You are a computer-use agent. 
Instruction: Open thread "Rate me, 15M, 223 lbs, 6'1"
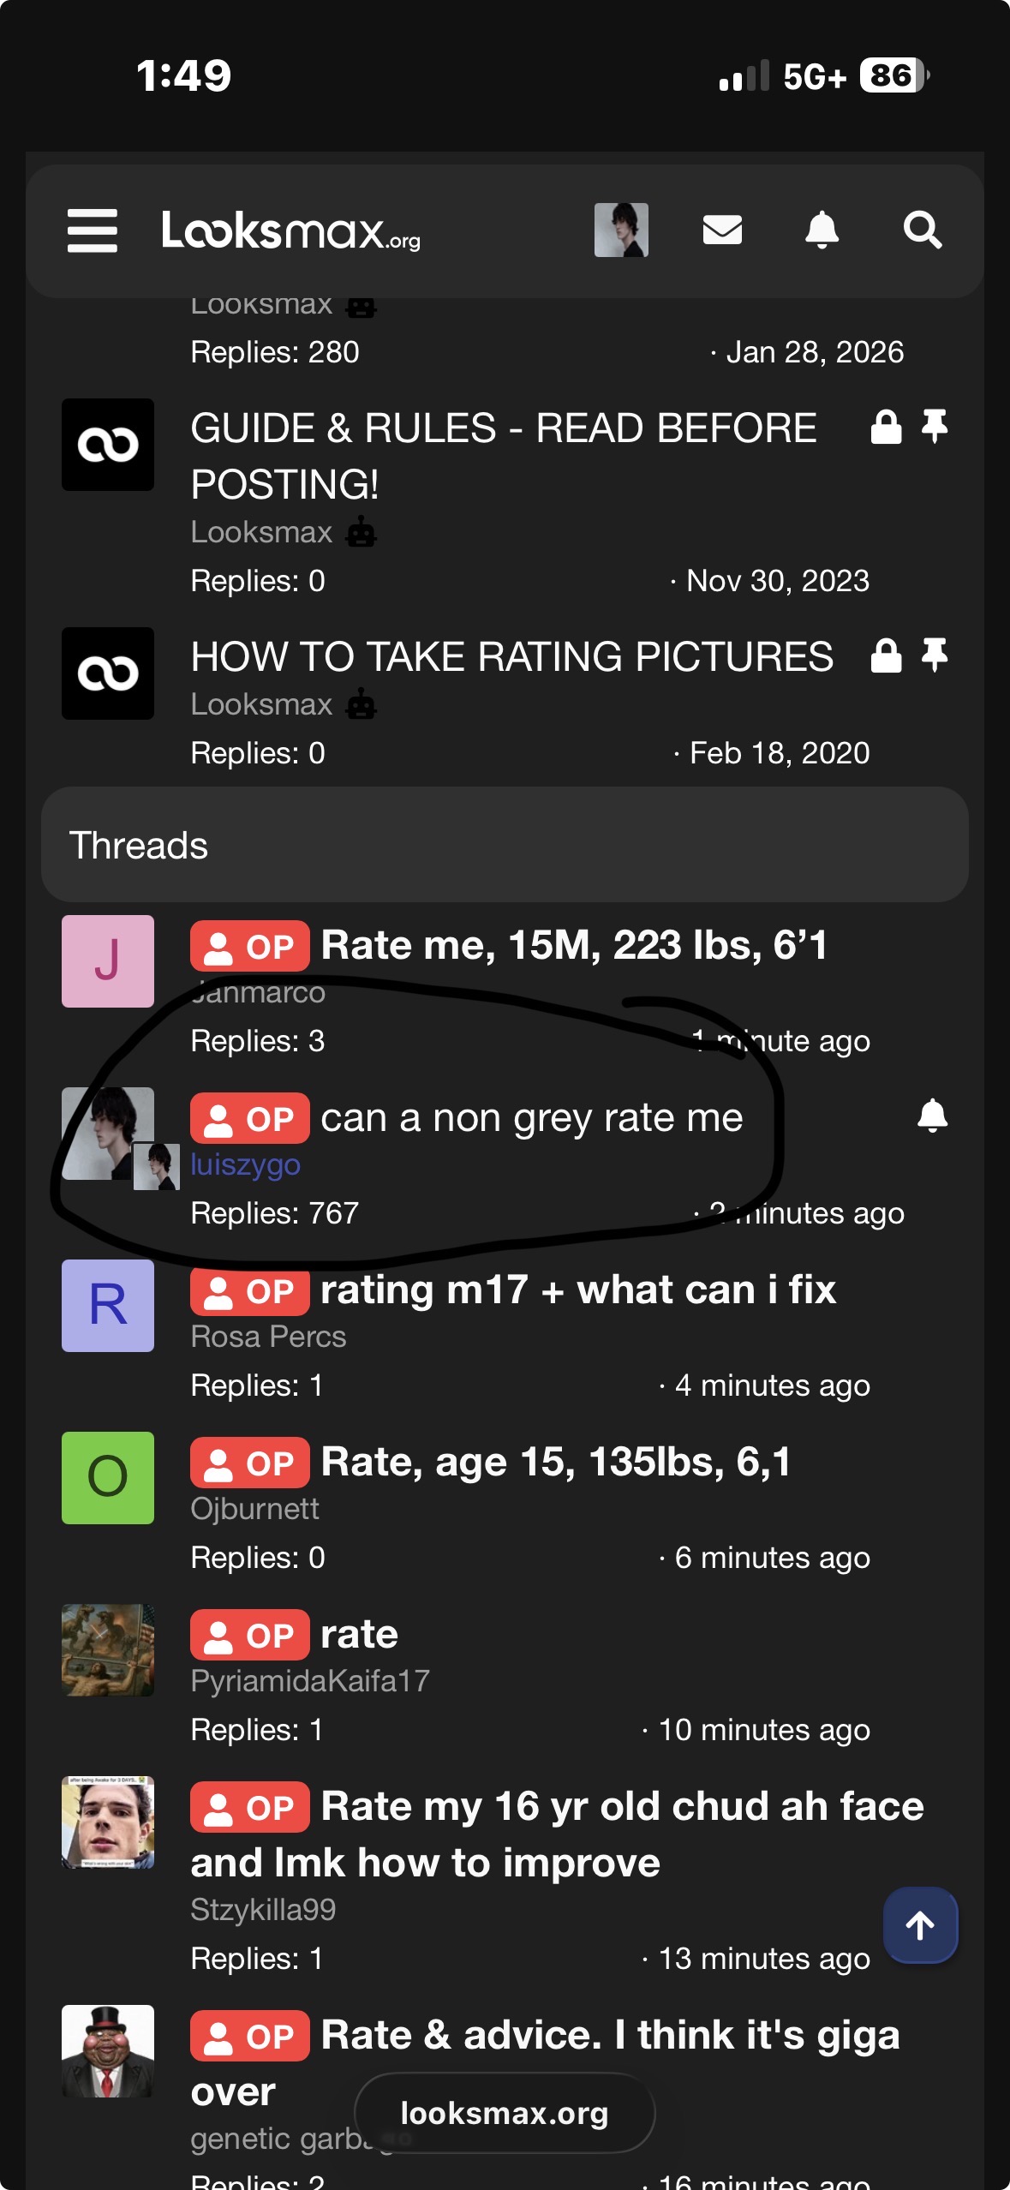point(573,946)
